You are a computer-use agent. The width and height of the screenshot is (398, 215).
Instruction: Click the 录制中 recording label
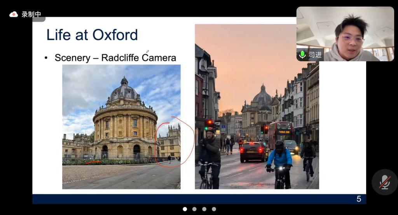pos(31,14)
